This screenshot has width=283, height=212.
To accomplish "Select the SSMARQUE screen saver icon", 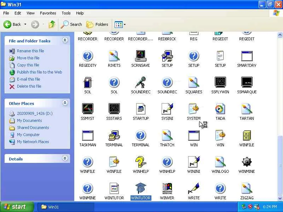I will coord(247,82).
